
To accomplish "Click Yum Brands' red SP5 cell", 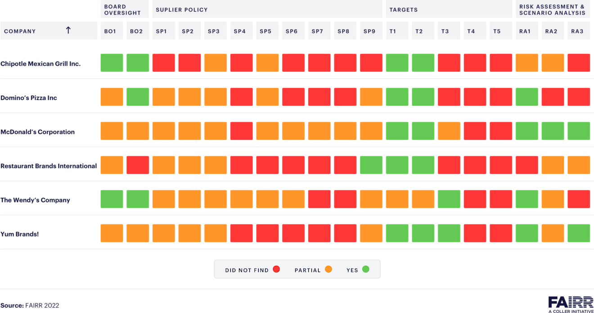I will tap(267, 234).
